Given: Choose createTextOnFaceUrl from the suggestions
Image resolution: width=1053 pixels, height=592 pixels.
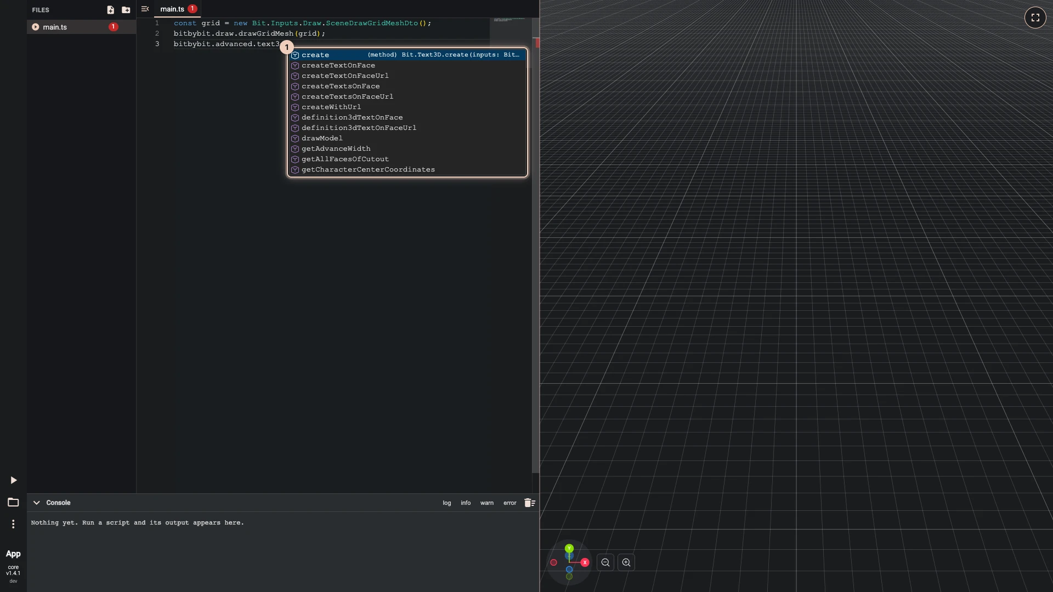Looking at the screenshot, I should pyautogui.click(x=407, y=76).
